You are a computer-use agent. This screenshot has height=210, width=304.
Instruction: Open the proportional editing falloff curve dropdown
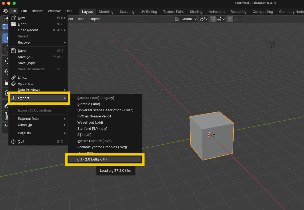click(238, 19)
